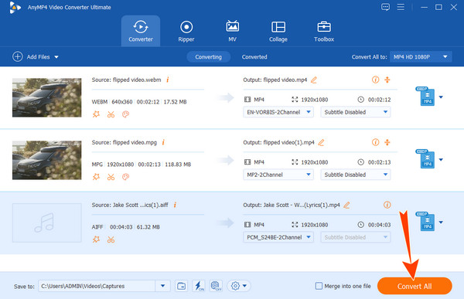Open output folder icon
Screen dimensions: 464x299
(181, 286)
